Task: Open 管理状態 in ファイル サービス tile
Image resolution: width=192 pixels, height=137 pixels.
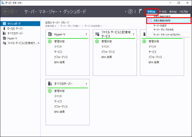Action: (107, 41)
